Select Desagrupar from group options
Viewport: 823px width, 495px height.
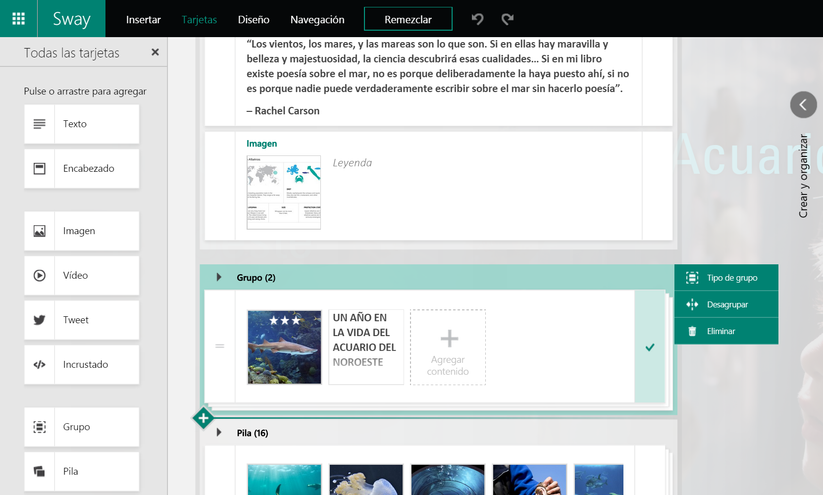click(726, 304)
